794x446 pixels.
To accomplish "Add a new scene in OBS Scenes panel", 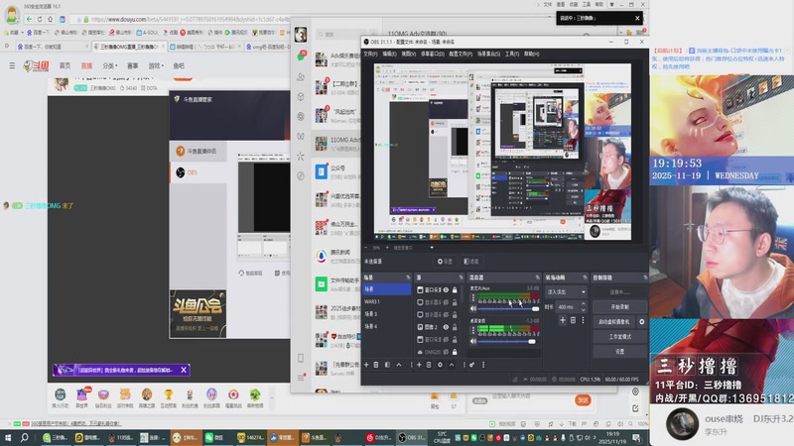I will point(366,365).
